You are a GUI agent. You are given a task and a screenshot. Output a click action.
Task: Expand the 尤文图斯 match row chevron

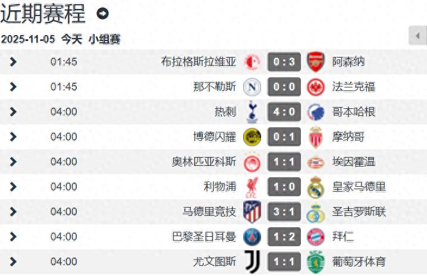click(x=13, y=262)
